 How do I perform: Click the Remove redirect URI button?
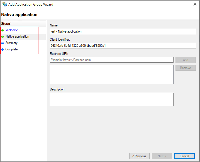(x=186, y=68)
